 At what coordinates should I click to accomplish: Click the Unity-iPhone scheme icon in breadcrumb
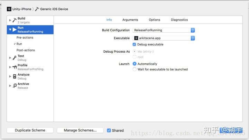click(9, 9)
